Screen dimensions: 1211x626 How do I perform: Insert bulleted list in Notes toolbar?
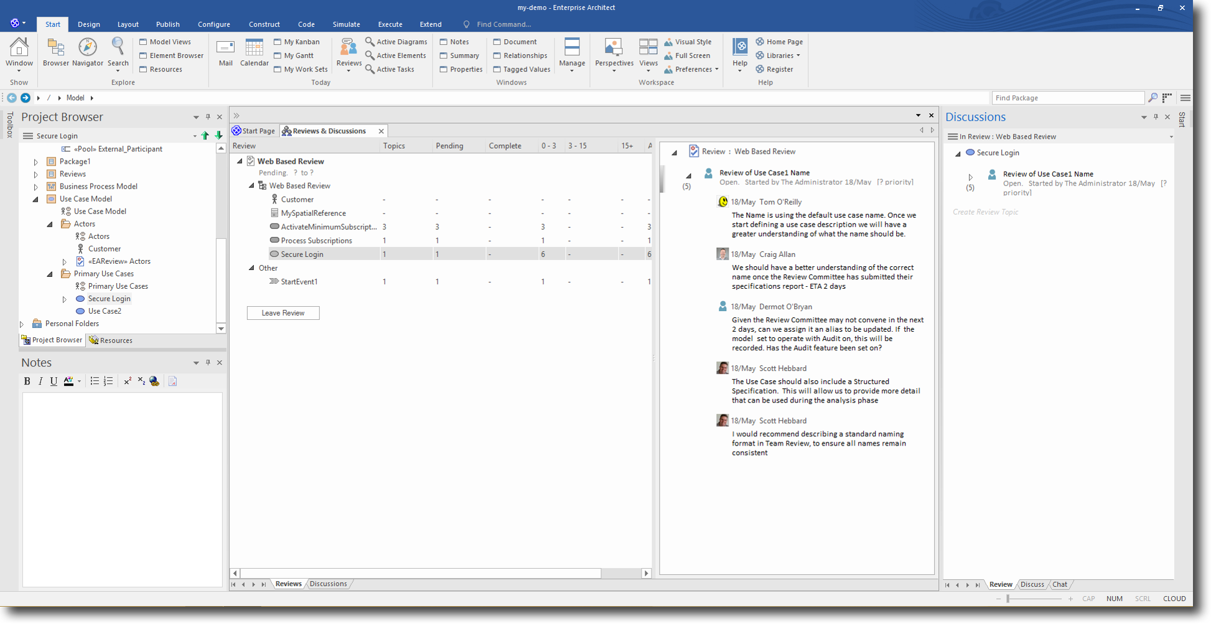(x=95, y=381)
